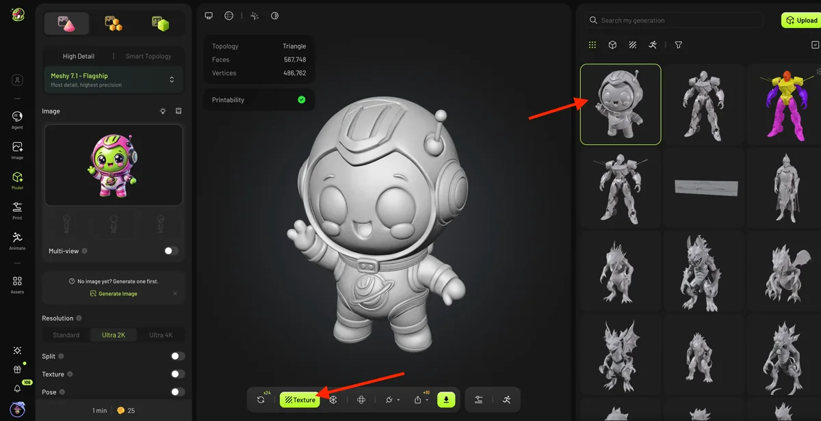Select the multi-image to 3D mode tab
The width and height of the screenshot is (821, 421).
click(114, 24)
